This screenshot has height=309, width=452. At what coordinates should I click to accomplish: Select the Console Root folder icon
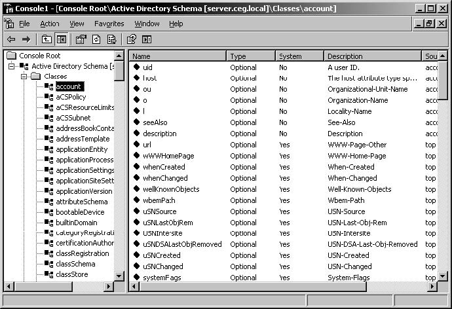pos(11,55)
